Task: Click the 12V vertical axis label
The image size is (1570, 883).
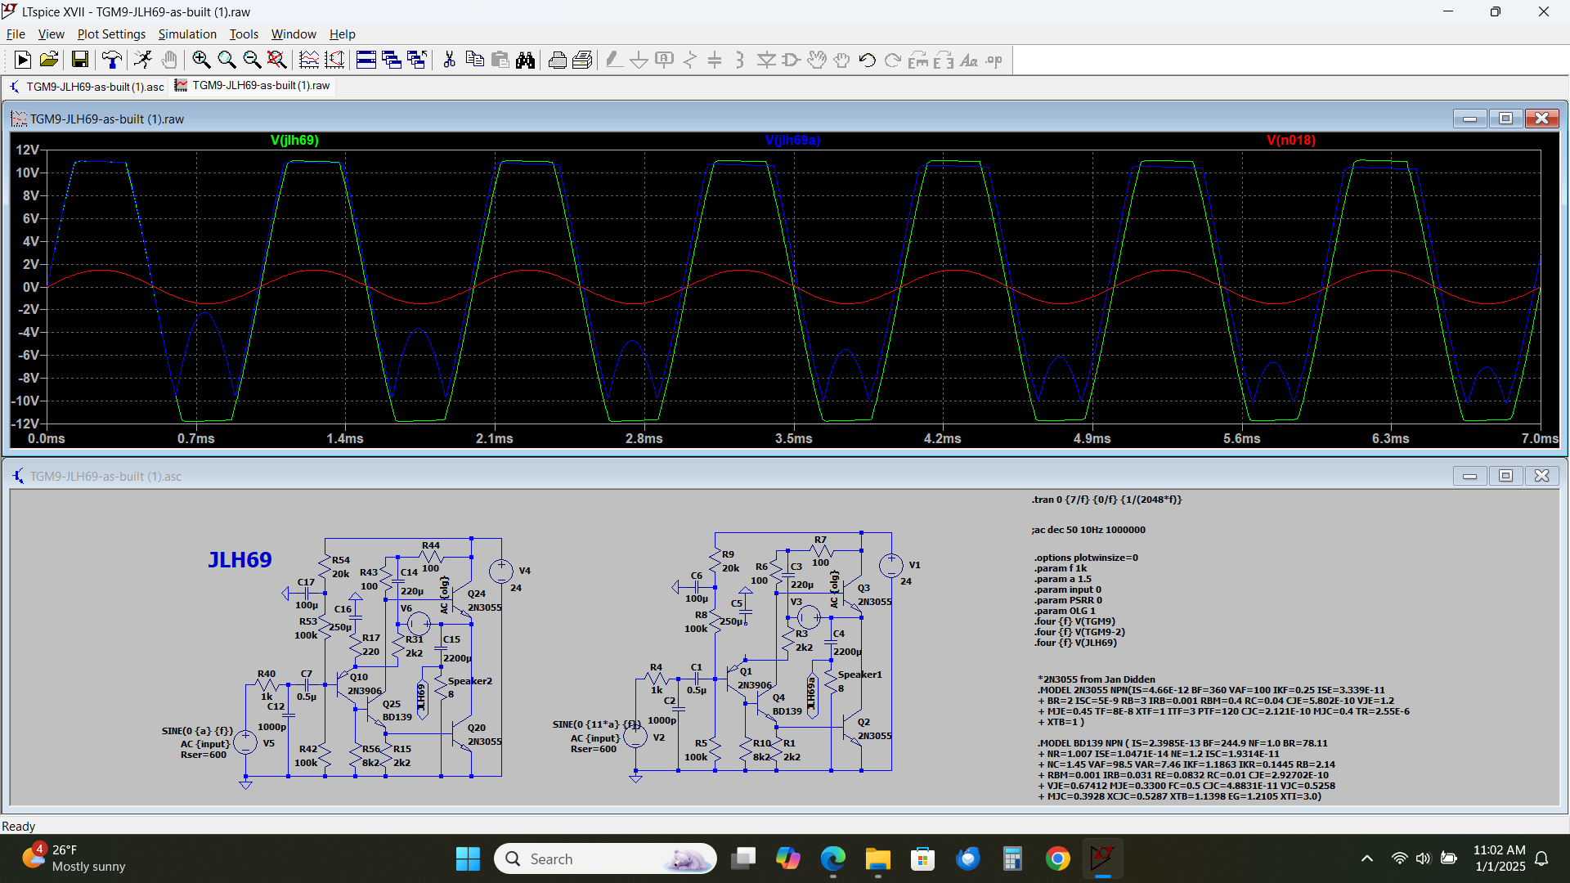Action: pyautogui.click(x=27, y=150)
